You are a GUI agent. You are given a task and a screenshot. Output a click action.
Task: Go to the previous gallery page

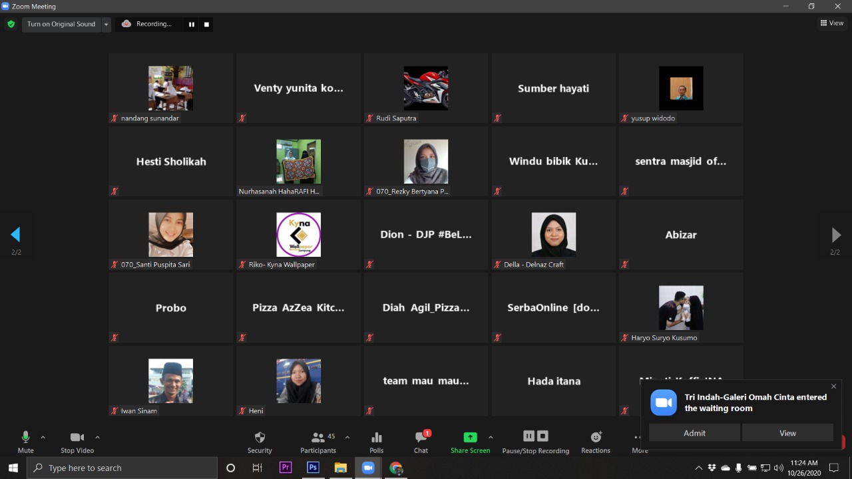point(16,234)
